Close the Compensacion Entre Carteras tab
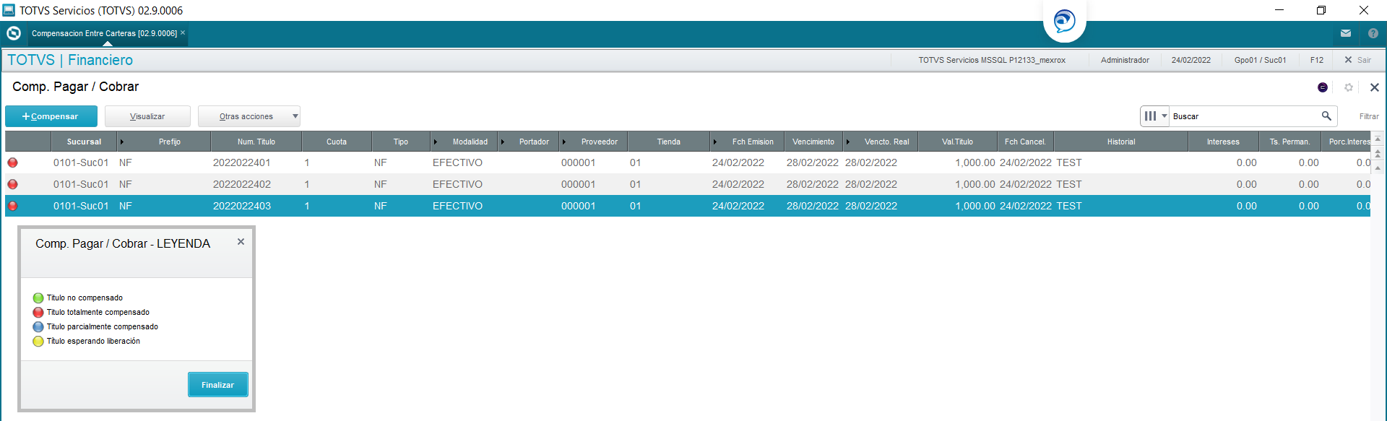The height and width of the screenshot is (421, 1387). click(x=183, y=33)
